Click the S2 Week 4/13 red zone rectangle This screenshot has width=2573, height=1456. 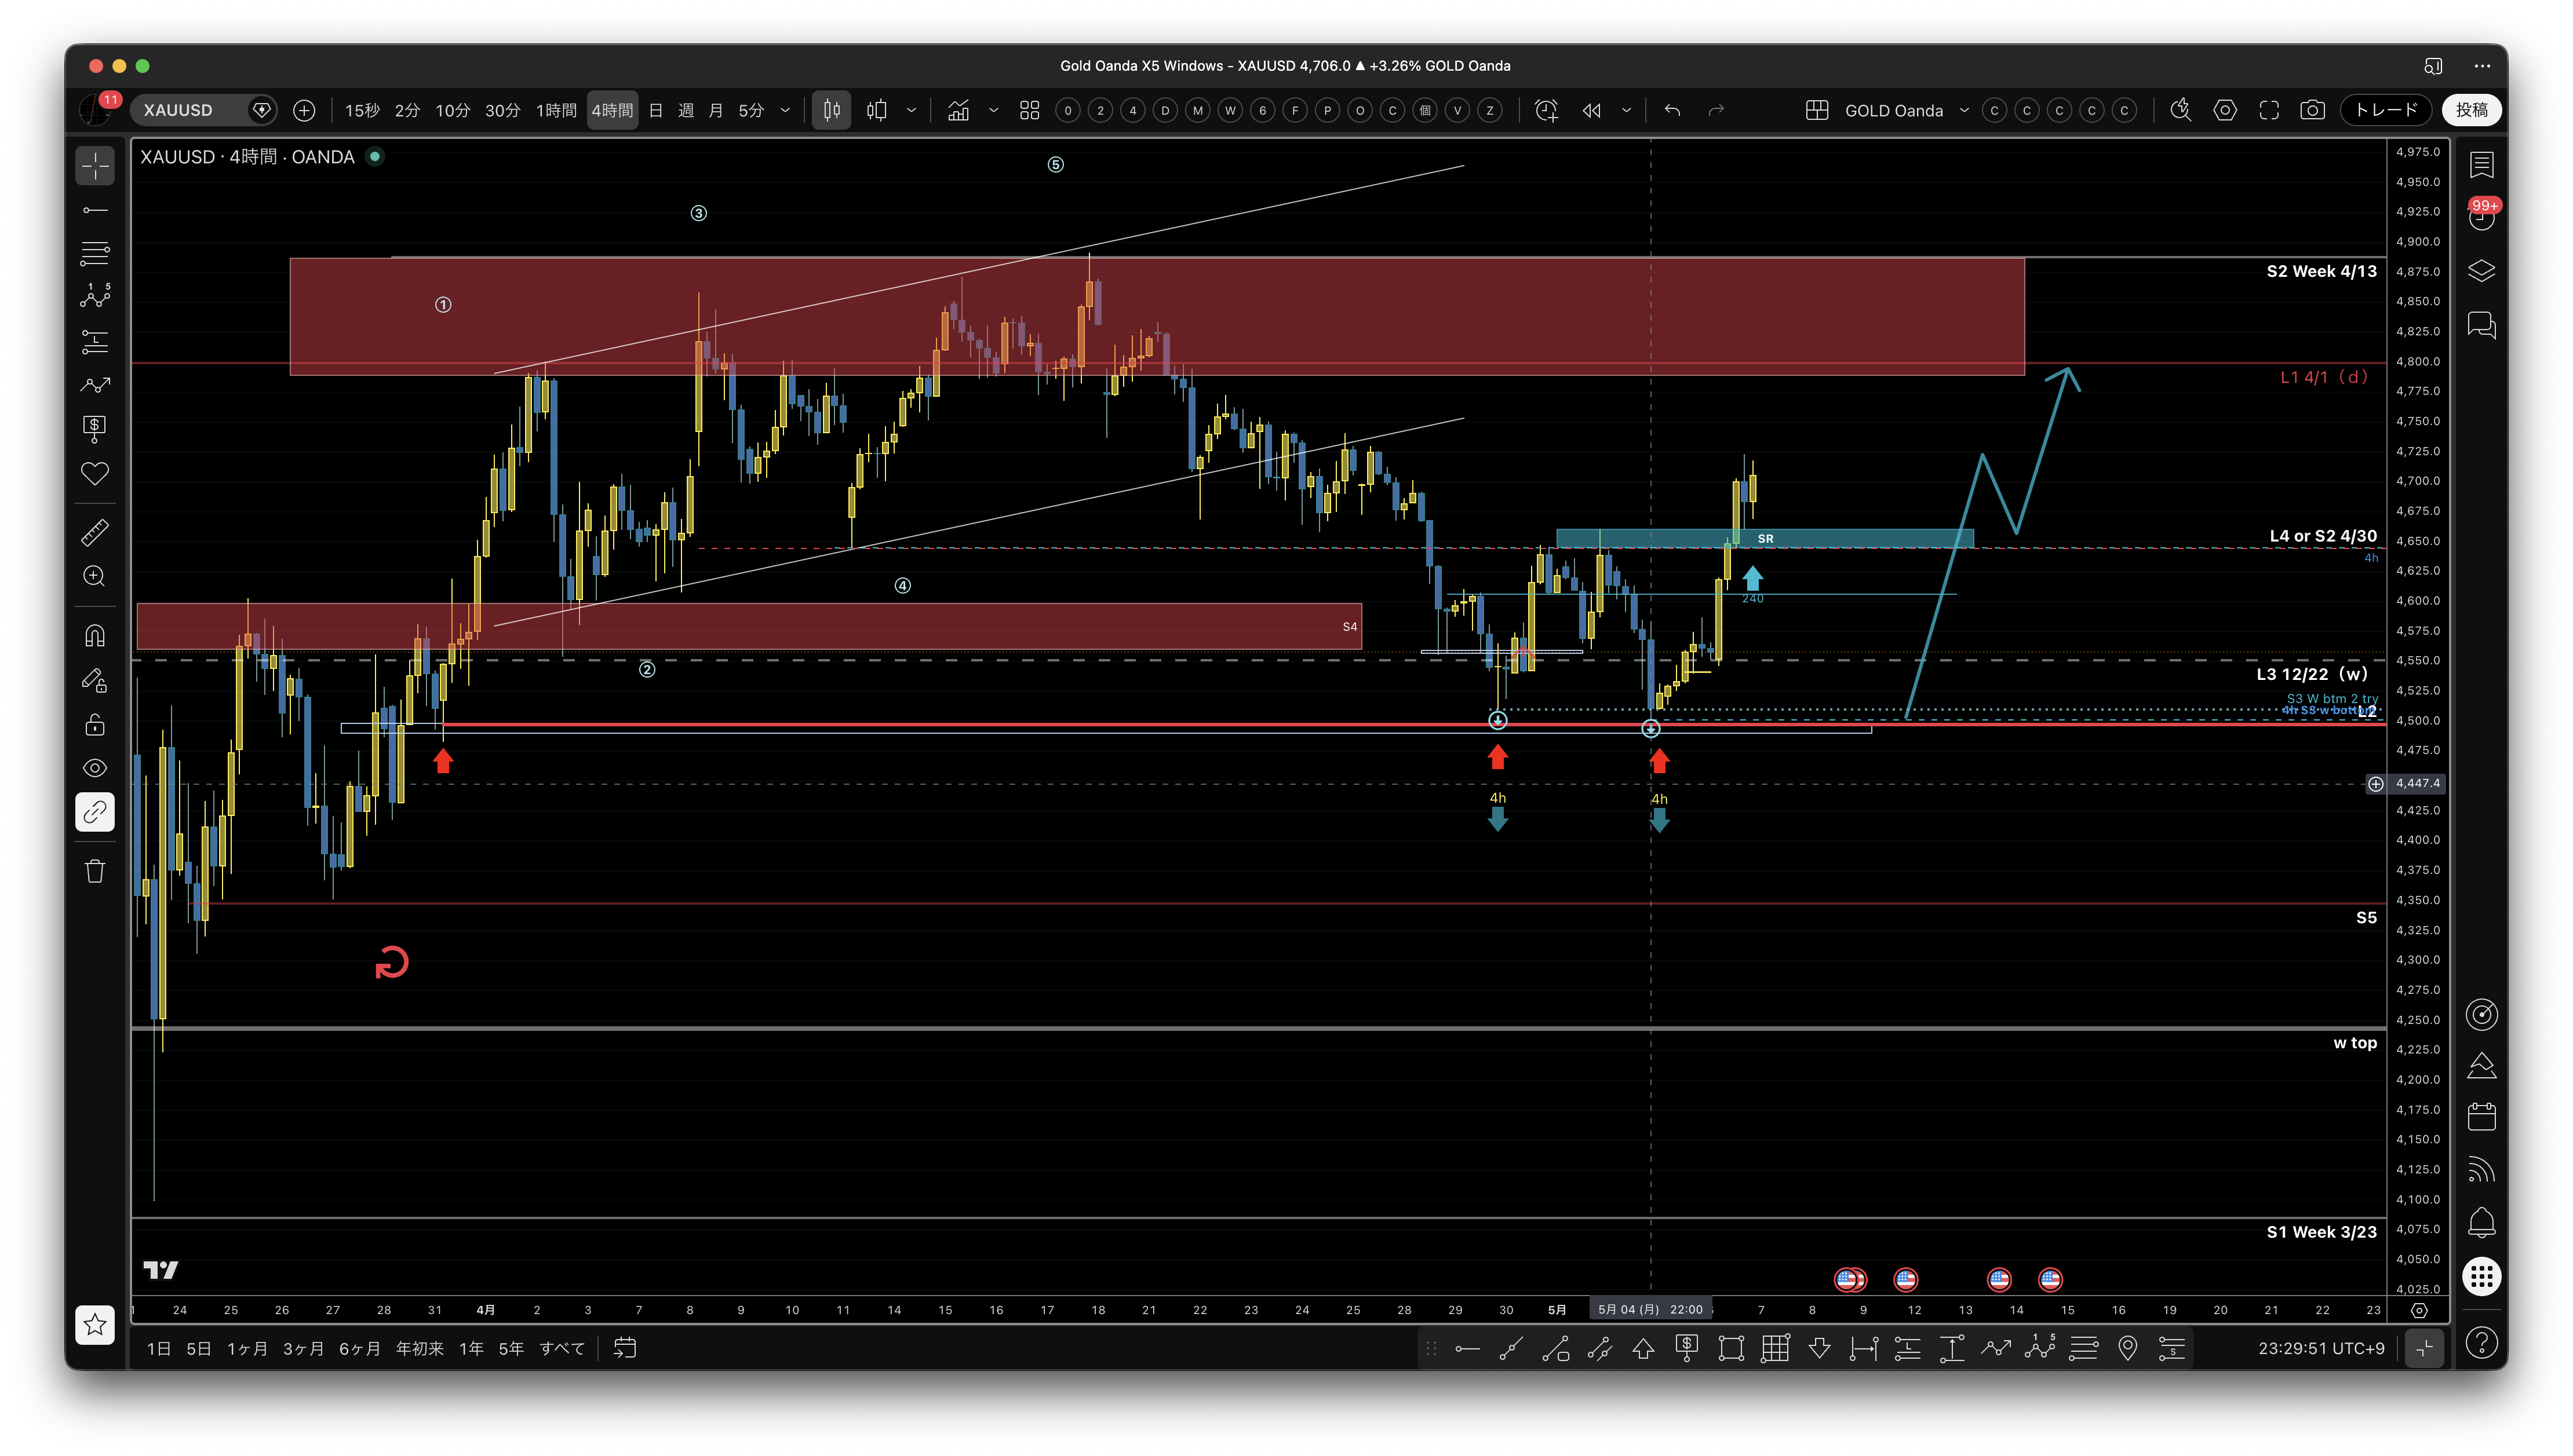coord(1157,316)
